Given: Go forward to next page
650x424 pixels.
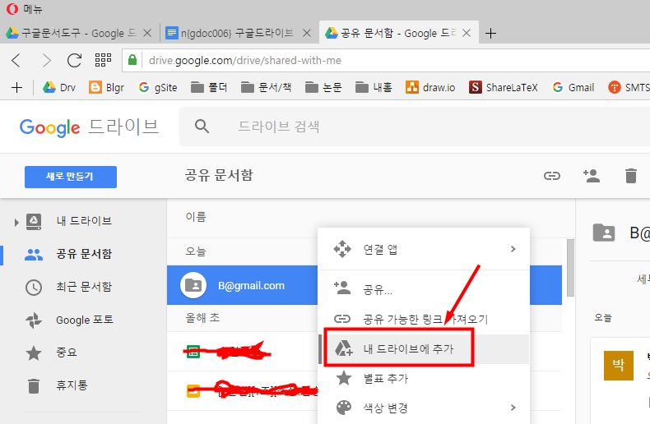Looking at the screenshot, I should pyautogui.click(x=46, y=61).
